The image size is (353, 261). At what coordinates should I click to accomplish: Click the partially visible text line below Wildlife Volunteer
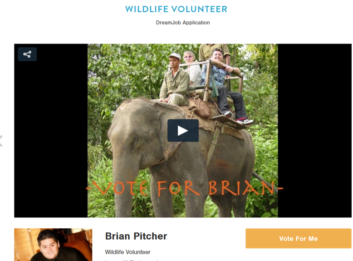[x=132, y=260]
